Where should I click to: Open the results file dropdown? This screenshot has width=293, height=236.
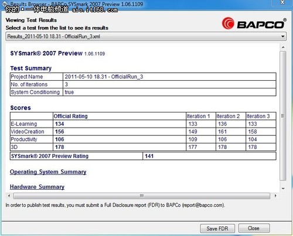146,36
